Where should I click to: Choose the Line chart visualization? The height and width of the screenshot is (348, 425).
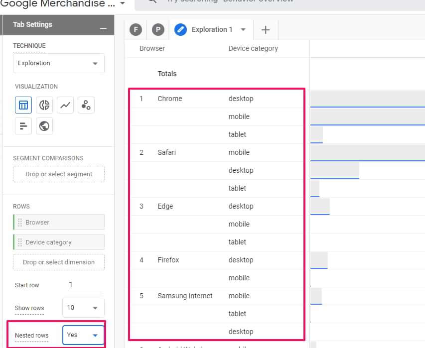pos(65,105)
